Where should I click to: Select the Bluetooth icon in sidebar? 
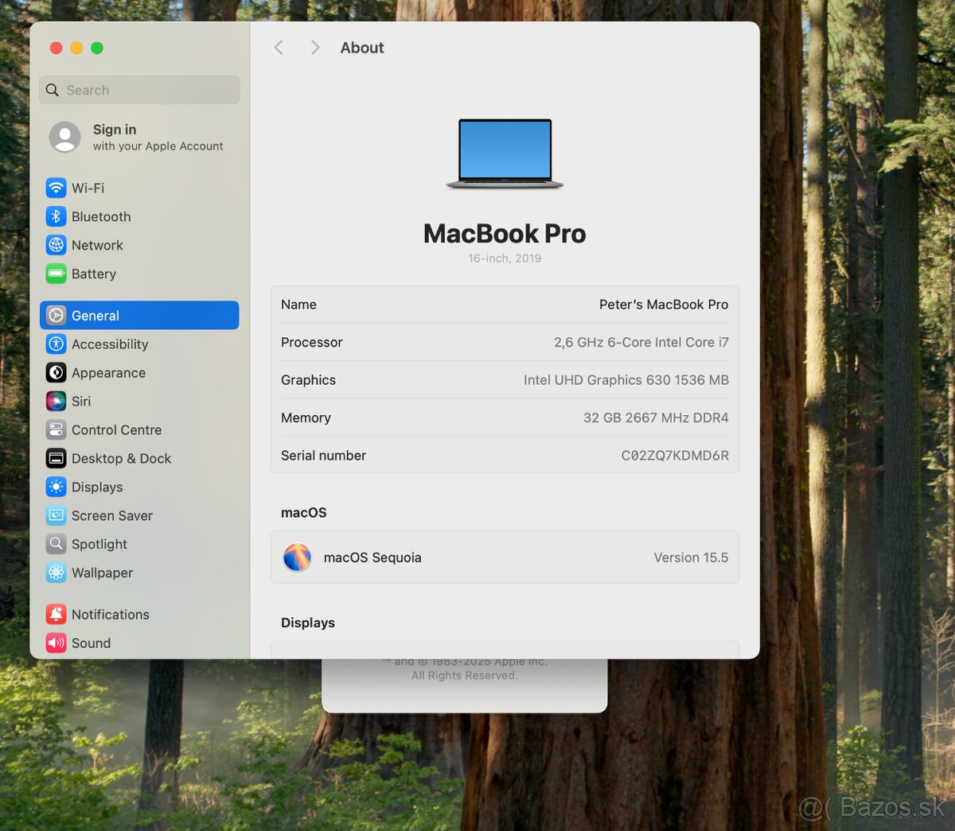click(x=56, y=216)
